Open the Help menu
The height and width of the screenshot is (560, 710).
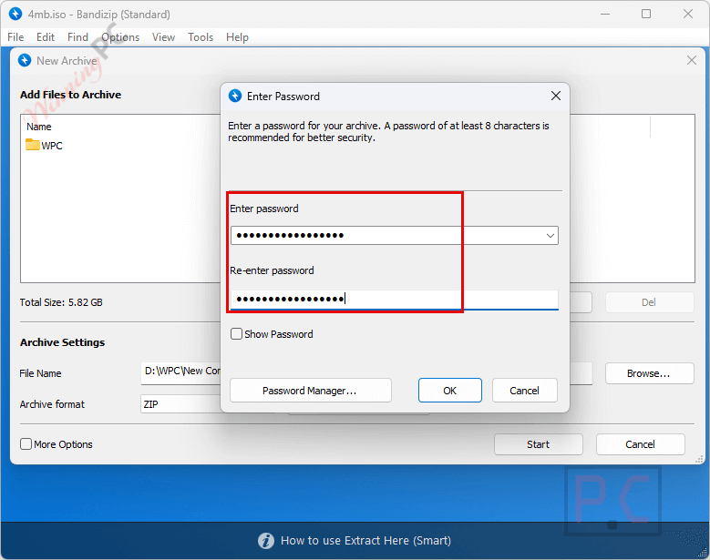click(x=237, y=37)
